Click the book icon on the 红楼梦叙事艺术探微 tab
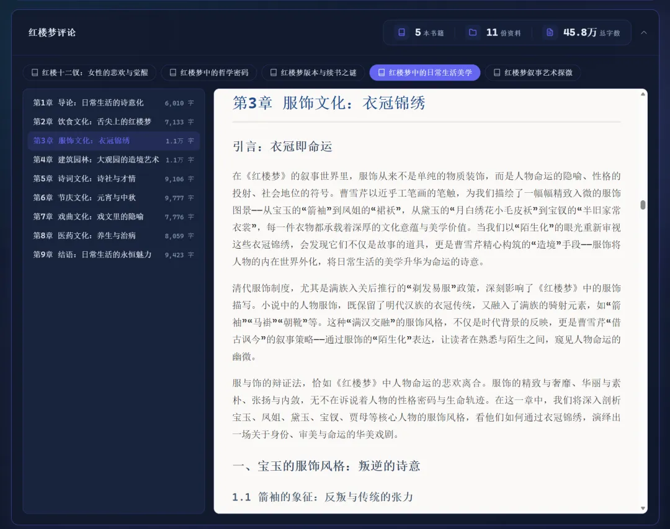 [497, 73]
